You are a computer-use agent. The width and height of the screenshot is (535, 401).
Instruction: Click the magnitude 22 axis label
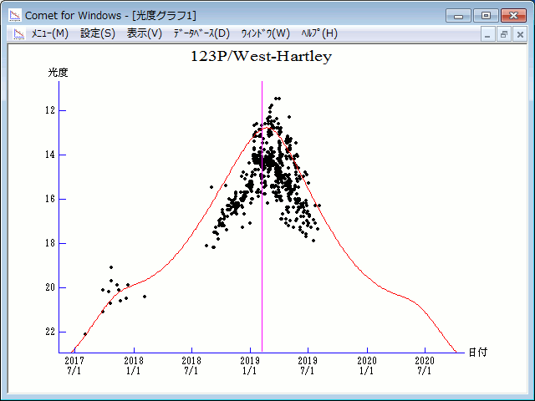click(x=50, y=332)
